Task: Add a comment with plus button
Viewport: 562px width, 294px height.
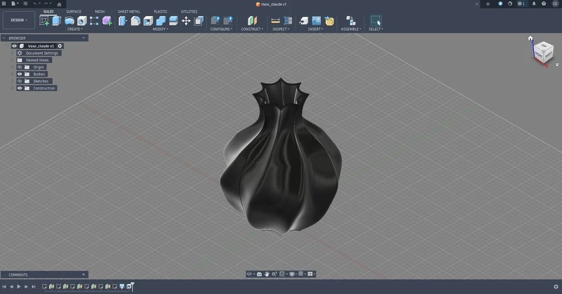Action: click(83, 274)
